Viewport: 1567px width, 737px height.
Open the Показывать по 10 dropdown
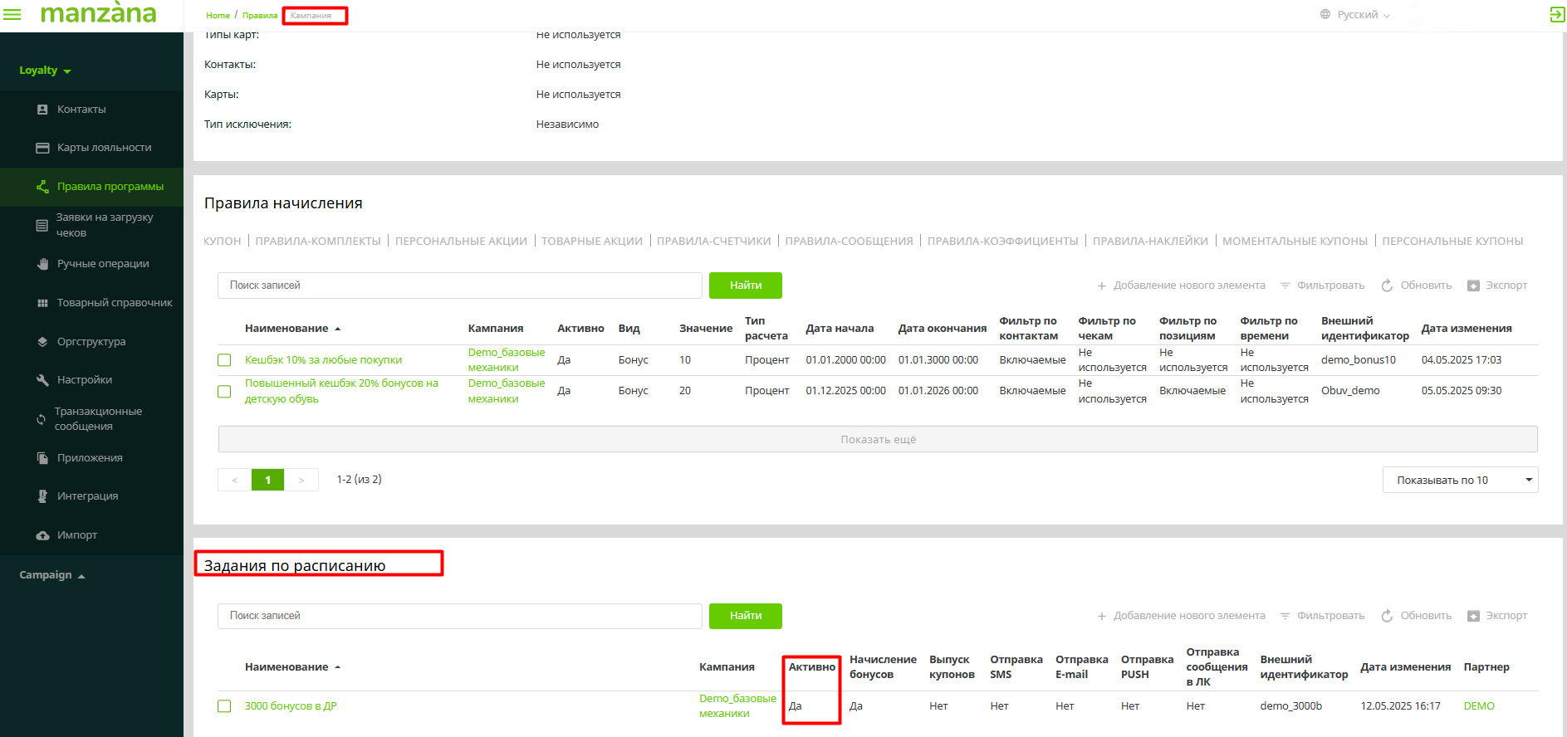1459,480
